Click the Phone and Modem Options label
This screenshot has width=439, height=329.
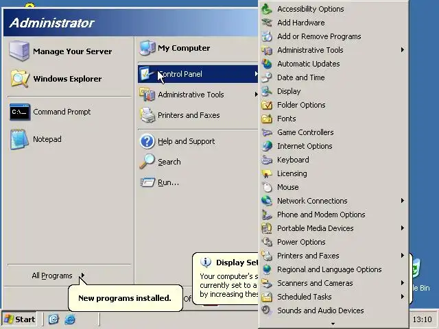pos(321,215)
